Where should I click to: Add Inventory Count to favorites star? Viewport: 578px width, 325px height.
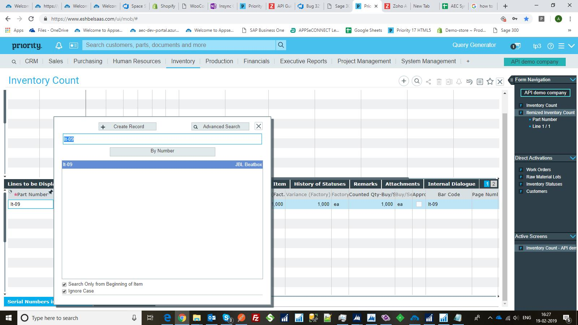click(490, 82)
